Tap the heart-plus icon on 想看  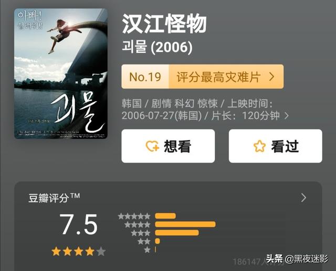[x=152, y=146]
